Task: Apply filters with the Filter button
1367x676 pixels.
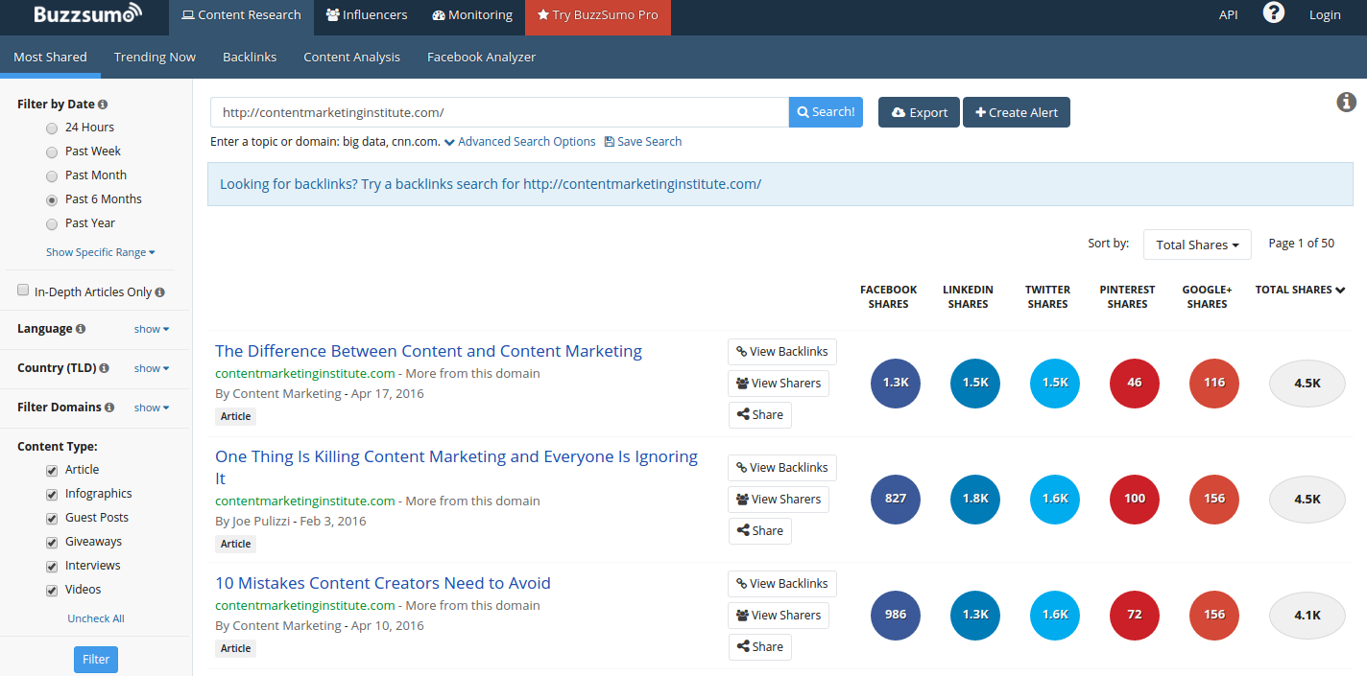Action: click(96, 660)
